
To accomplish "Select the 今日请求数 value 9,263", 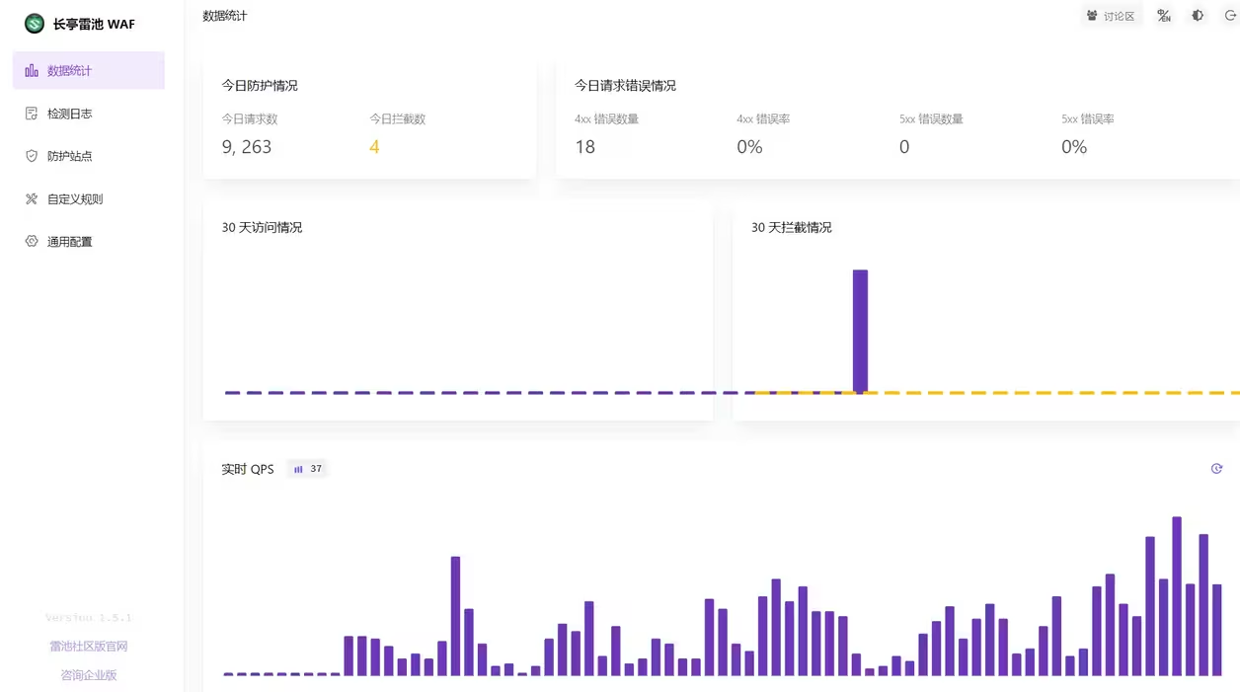I will (x=247, y=147).
